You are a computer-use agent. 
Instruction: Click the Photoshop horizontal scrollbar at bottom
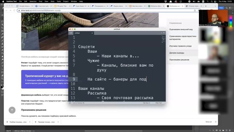[x=113, y=131]
